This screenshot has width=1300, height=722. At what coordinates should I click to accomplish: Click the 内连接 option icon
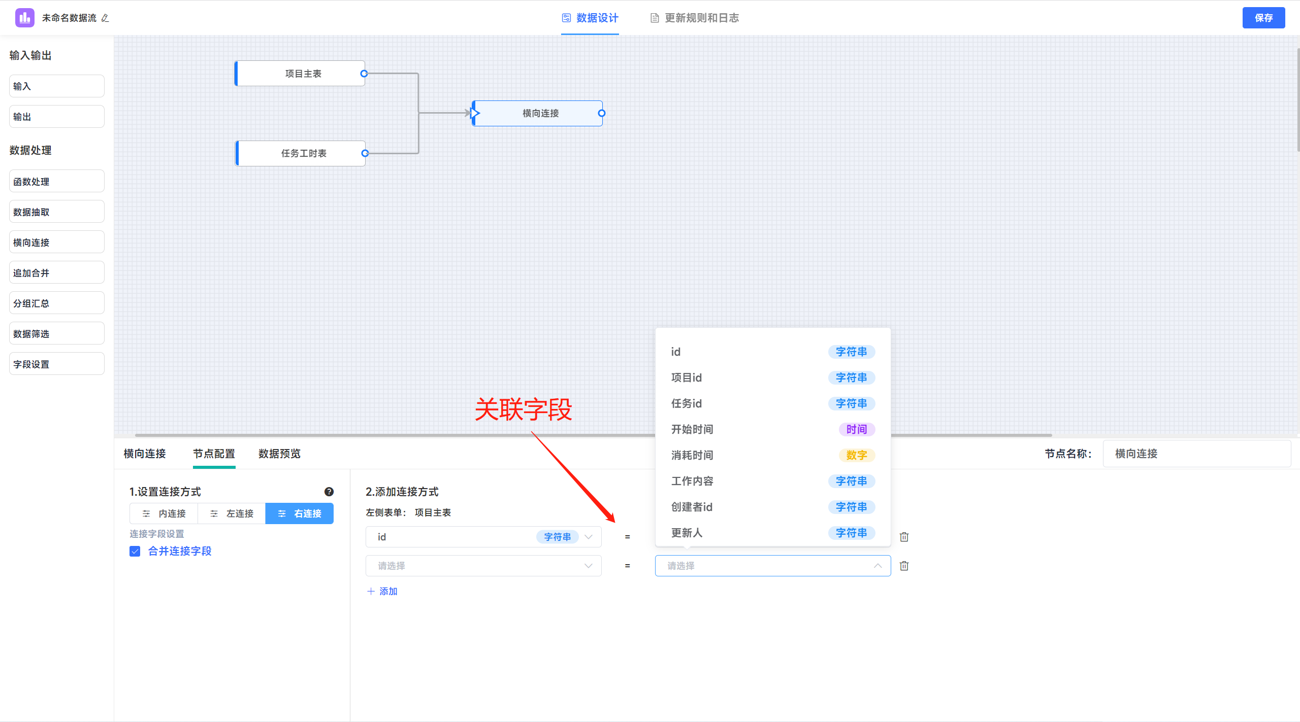[146, 513]
